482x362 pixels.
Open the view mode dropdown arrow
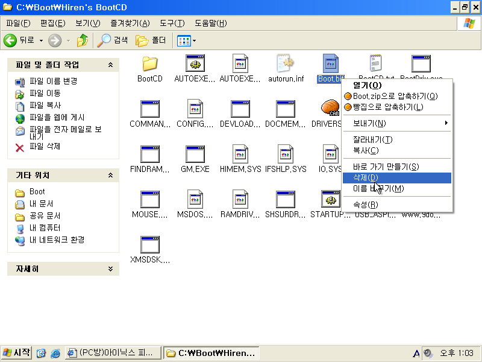(194, 40)
